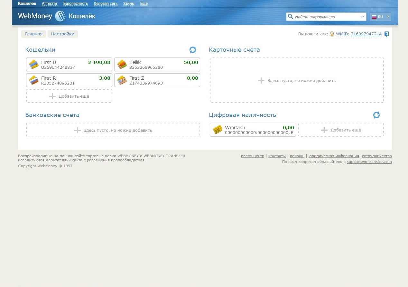Click wallet number R335274096231

58,83
